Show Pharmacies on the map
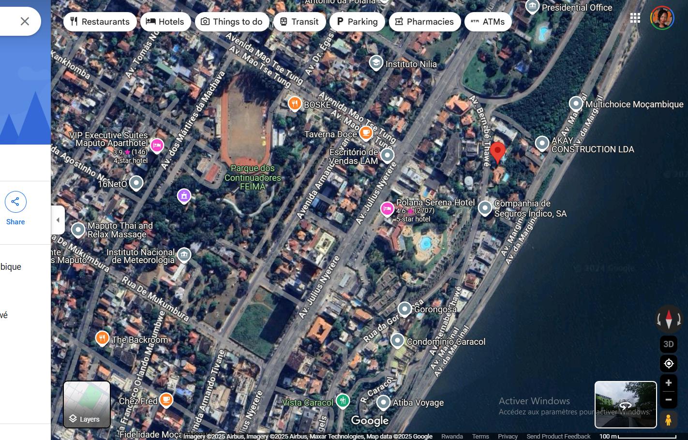688x440 pixels. pos(424,22)
